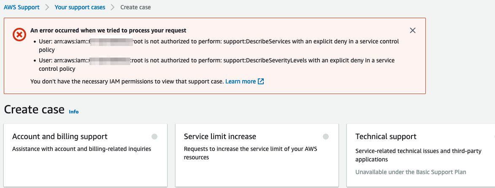Image resolution: width=495 pixels, height=188 pixels.
Task: Click the Technical support heading
Action: tap(386, 137)
